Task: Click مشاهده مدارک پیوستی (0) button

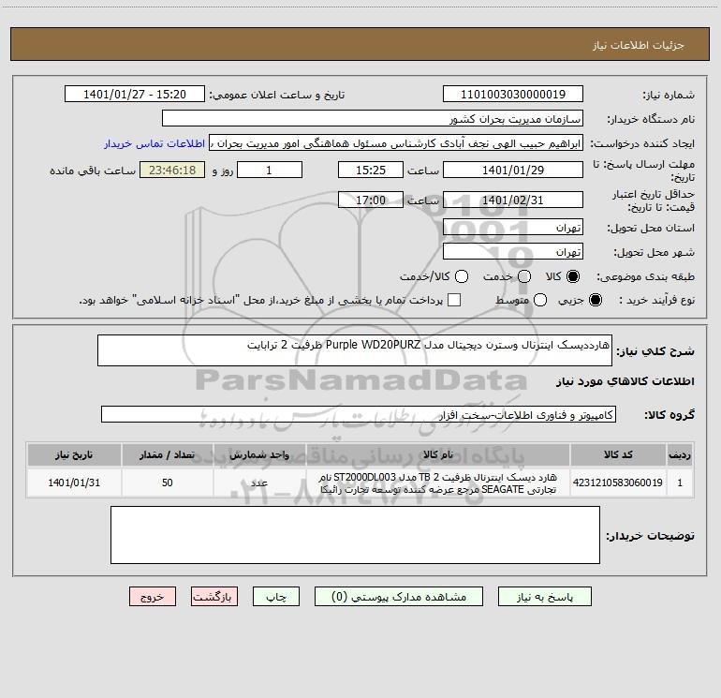Action: click(399, 597)
